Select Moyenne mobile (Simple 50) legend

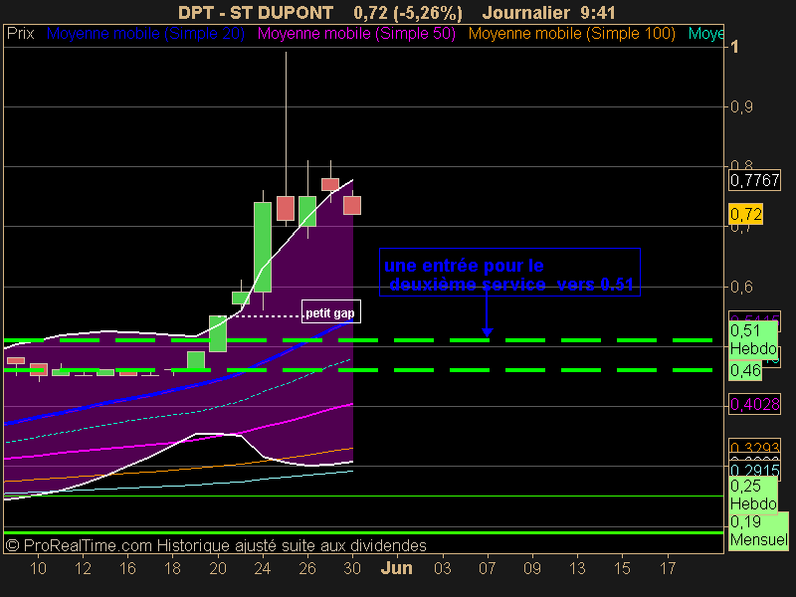click(356, 34)
